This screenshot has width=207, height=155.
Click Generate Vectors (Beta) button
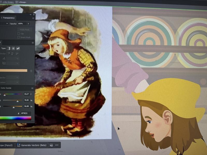coord(32,145)
